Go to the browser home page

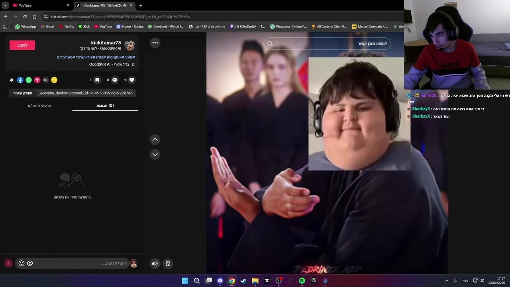[x=34, y=17]
